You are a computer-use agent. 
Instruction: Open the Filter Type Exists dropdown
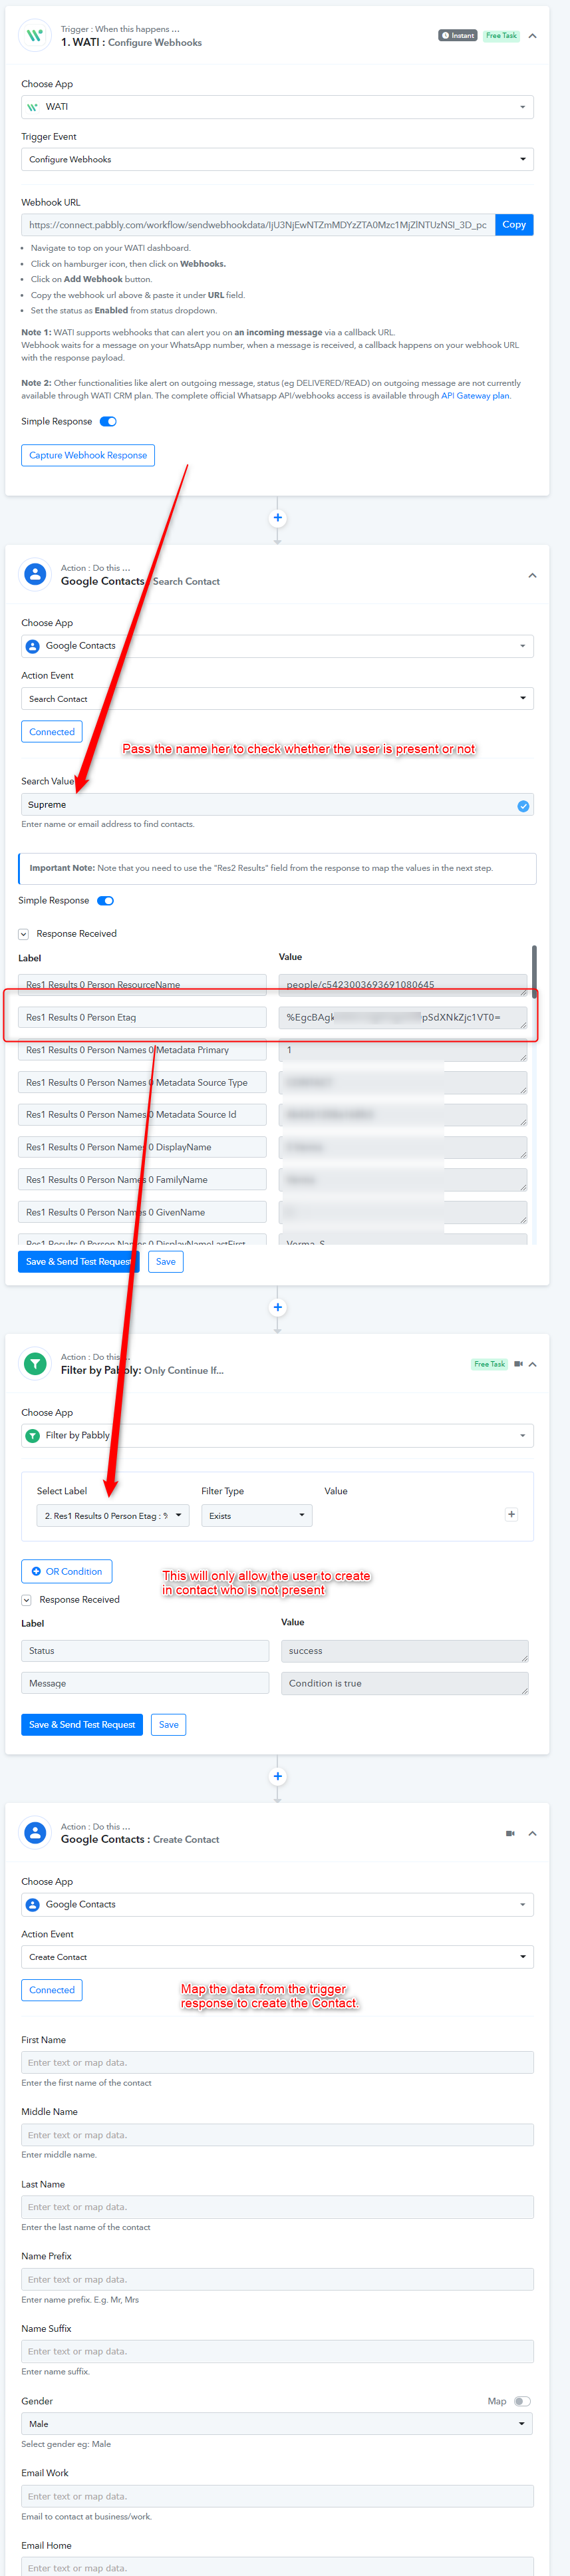click(256, 1516)
